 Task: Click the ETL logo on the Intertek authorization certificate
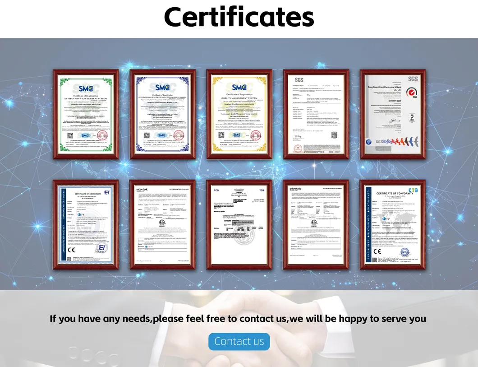coord(162,223)
